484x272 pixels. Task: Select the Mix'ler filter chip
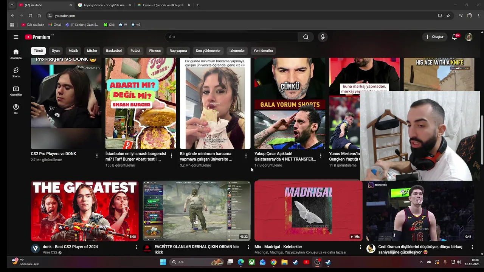(x=92, y=51)
